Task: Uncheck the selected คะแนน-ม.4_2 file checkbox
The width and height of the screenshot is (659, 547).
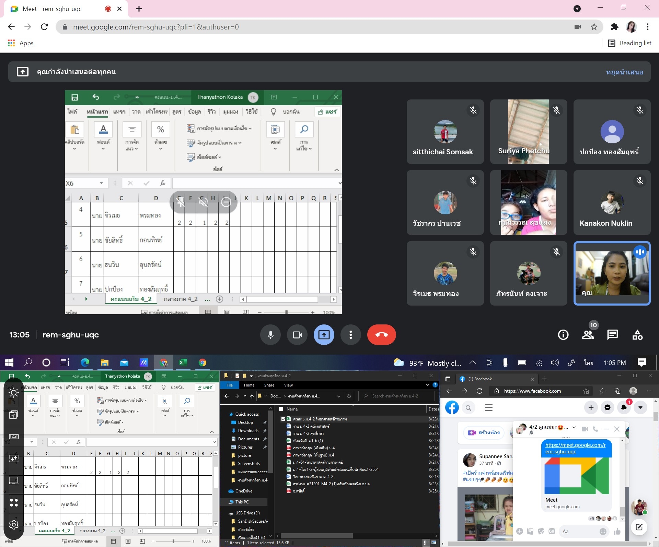Action: (283, 419)
